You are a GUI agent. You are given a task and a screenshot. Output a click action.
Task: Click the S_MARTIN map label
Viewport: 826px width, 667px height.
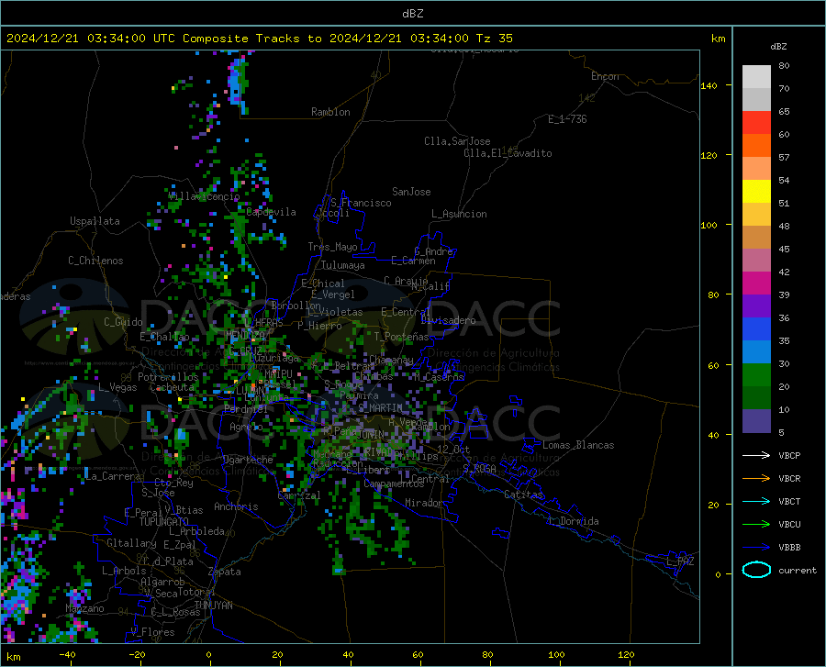(x=380, y=408)
